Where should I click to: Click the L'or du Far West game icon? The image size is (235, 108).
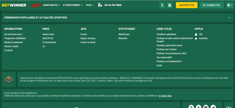point(100,5)
